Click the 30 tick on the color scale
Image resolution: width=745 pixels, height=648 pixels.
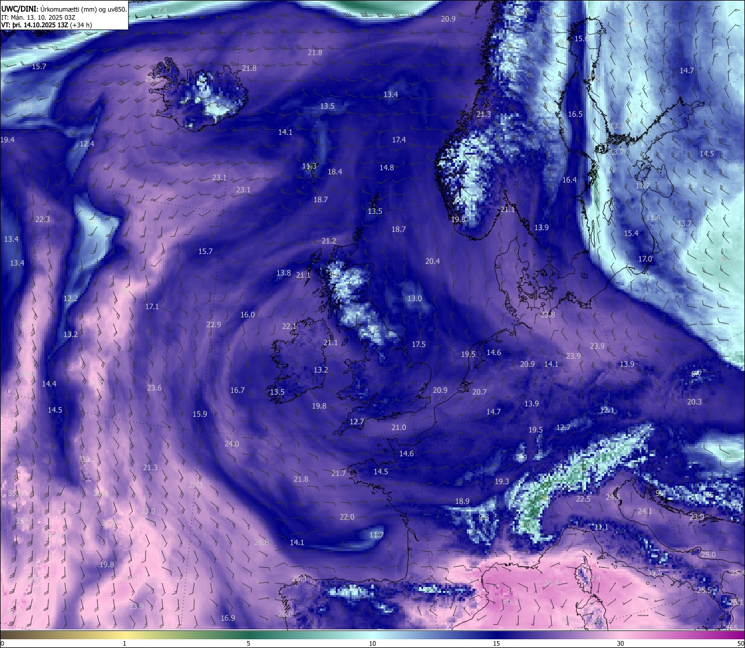pos(620,643)
